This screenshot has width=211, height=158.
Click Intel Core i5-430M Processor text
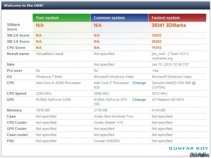tap(58, 83)
